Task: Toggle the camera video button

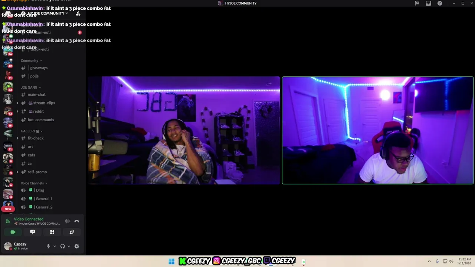Action: pos(13,232)
